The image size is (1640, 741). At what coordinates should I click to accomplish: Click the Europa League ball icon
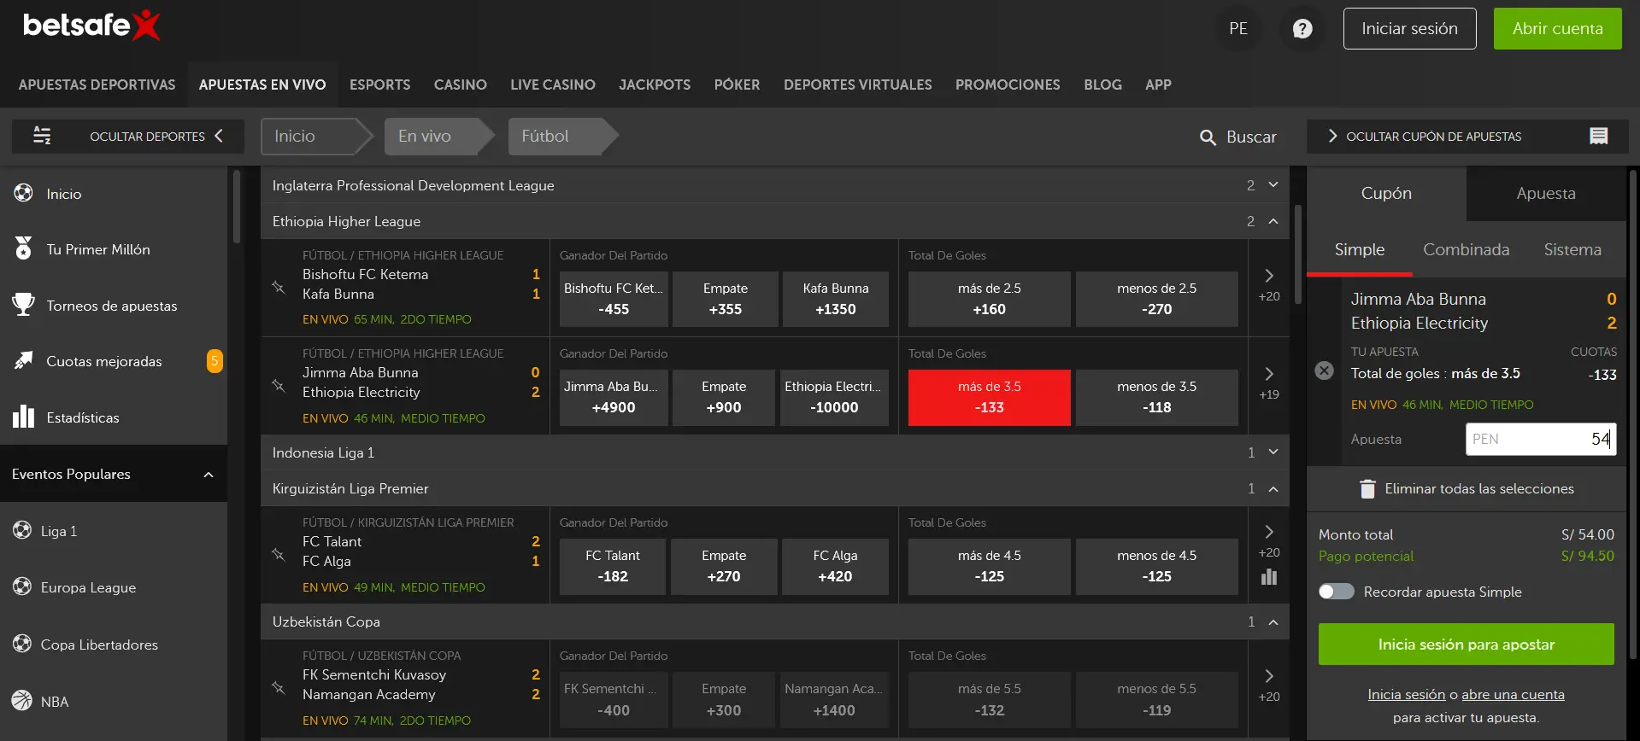click(21, 586)
